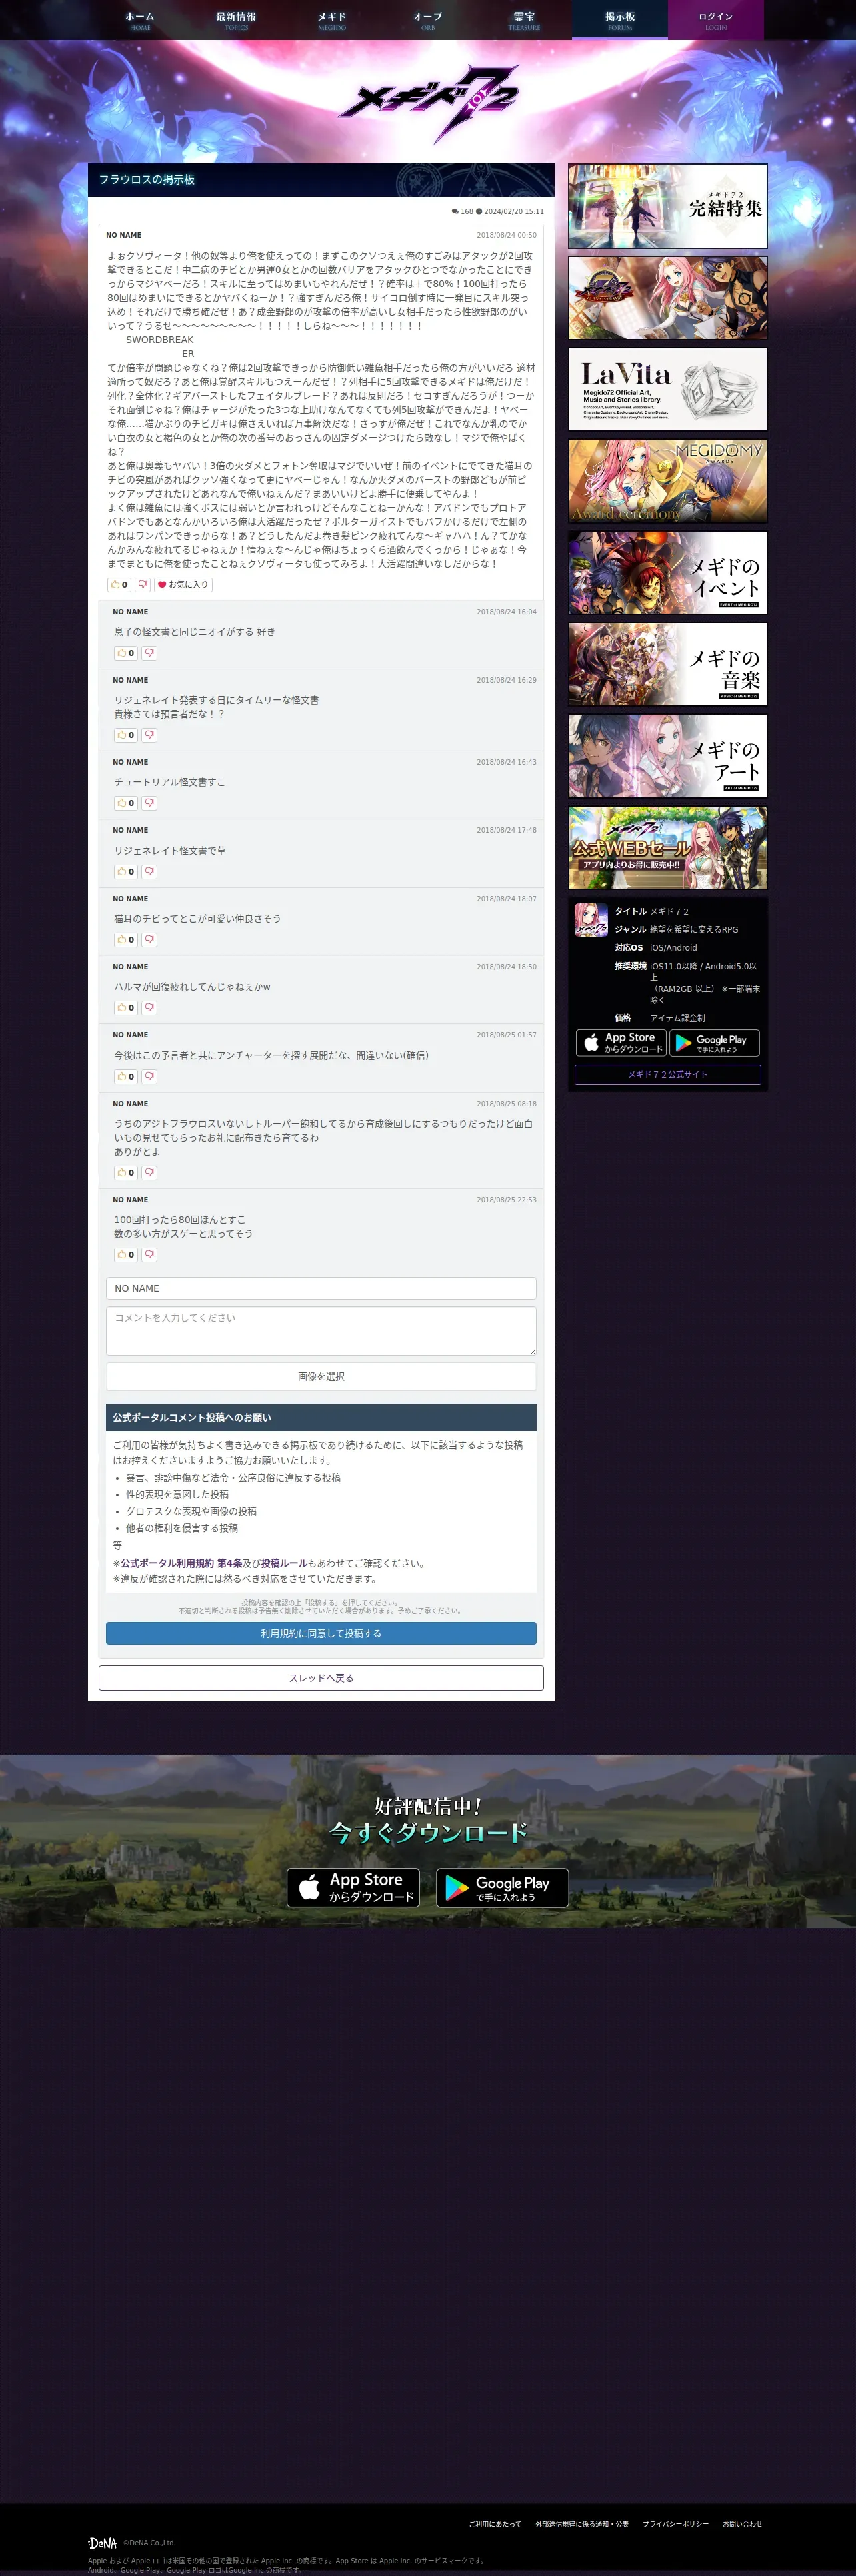Thumbs-down the チュートリアル怪文書すこ comment

point(149,803)
